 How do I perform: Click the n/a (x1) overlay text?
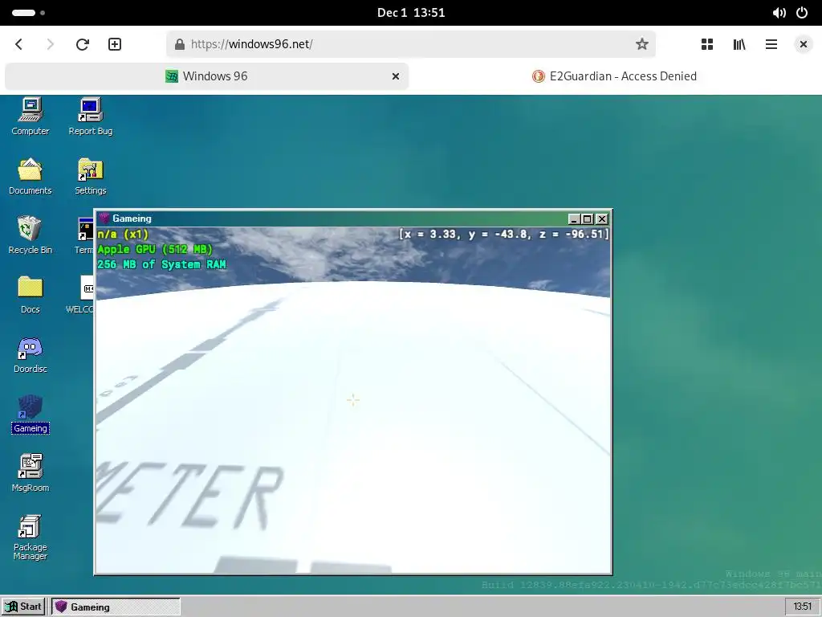point(123,234)
